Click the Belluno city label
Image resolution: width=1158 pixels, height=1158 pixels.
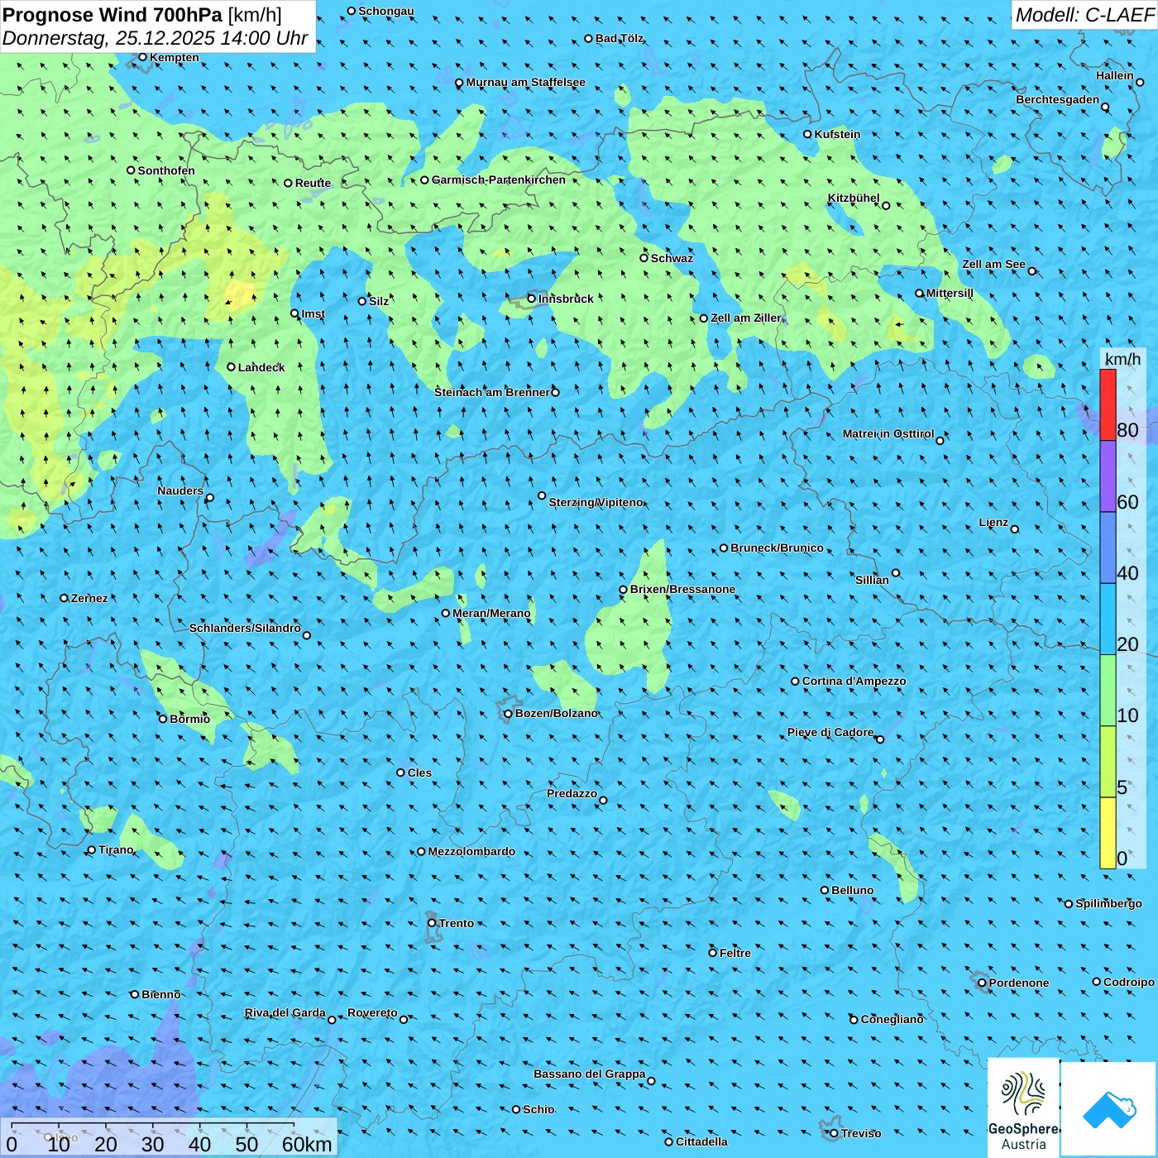point(852,890)
